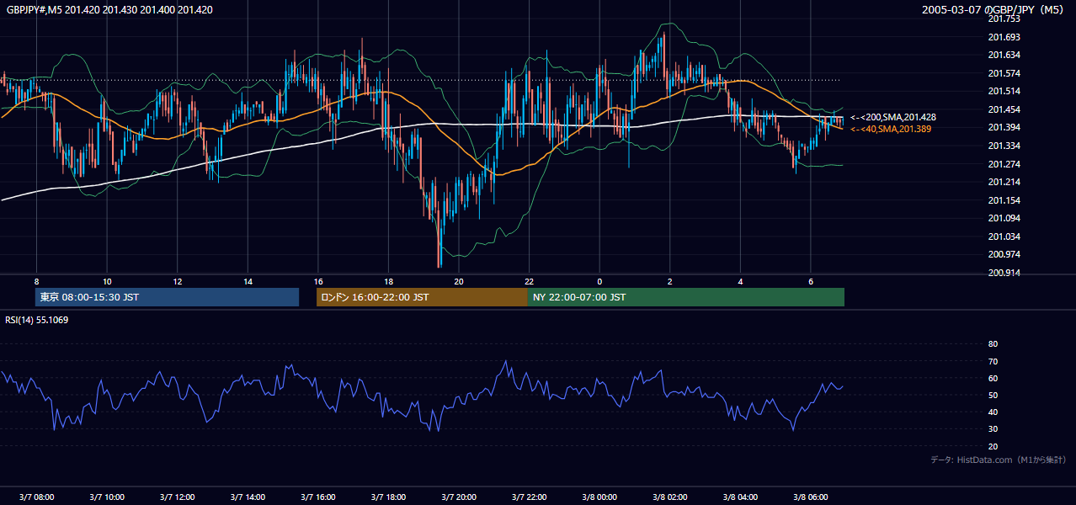Click the RSI 70 level label
This screenshot has width=1076, height=505.
pos(993,361)
